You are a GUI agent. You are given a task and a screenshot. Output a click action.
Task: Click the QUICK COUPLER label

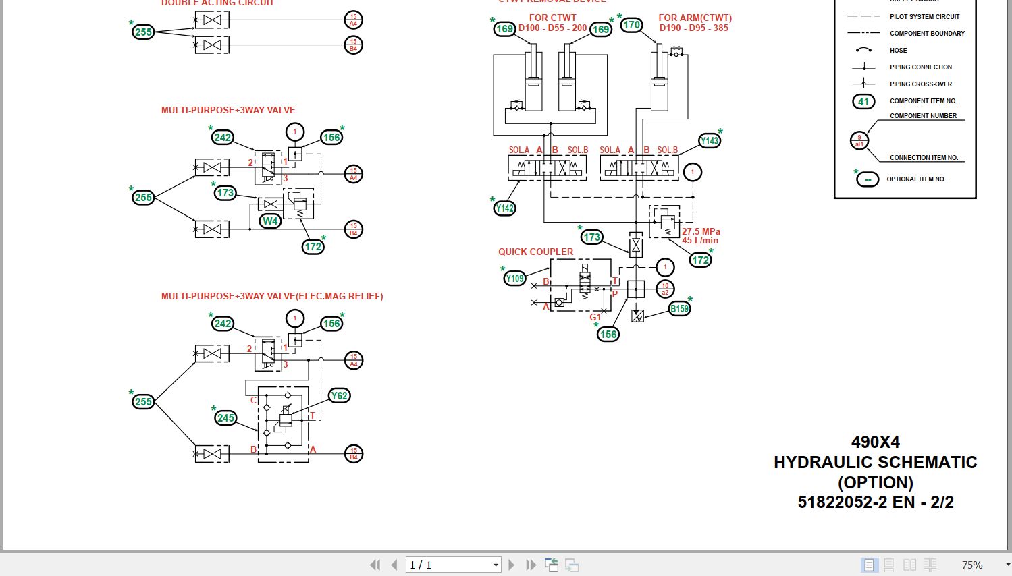tap(536, 252)
